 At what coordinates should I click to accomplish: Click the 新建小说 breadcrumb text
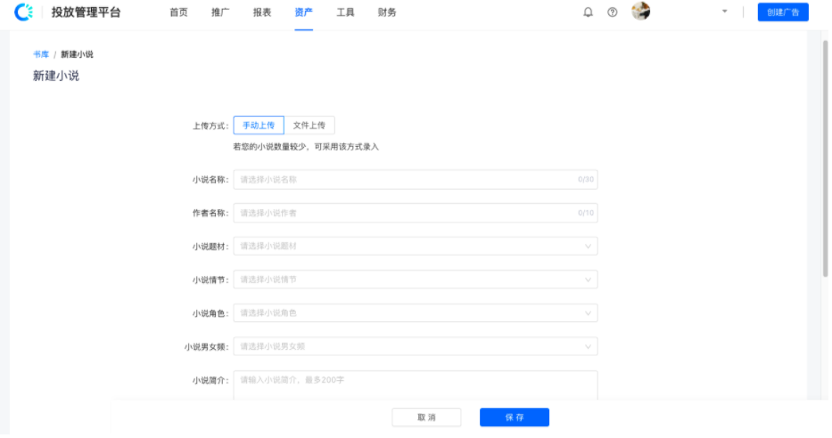click(77, 54)
